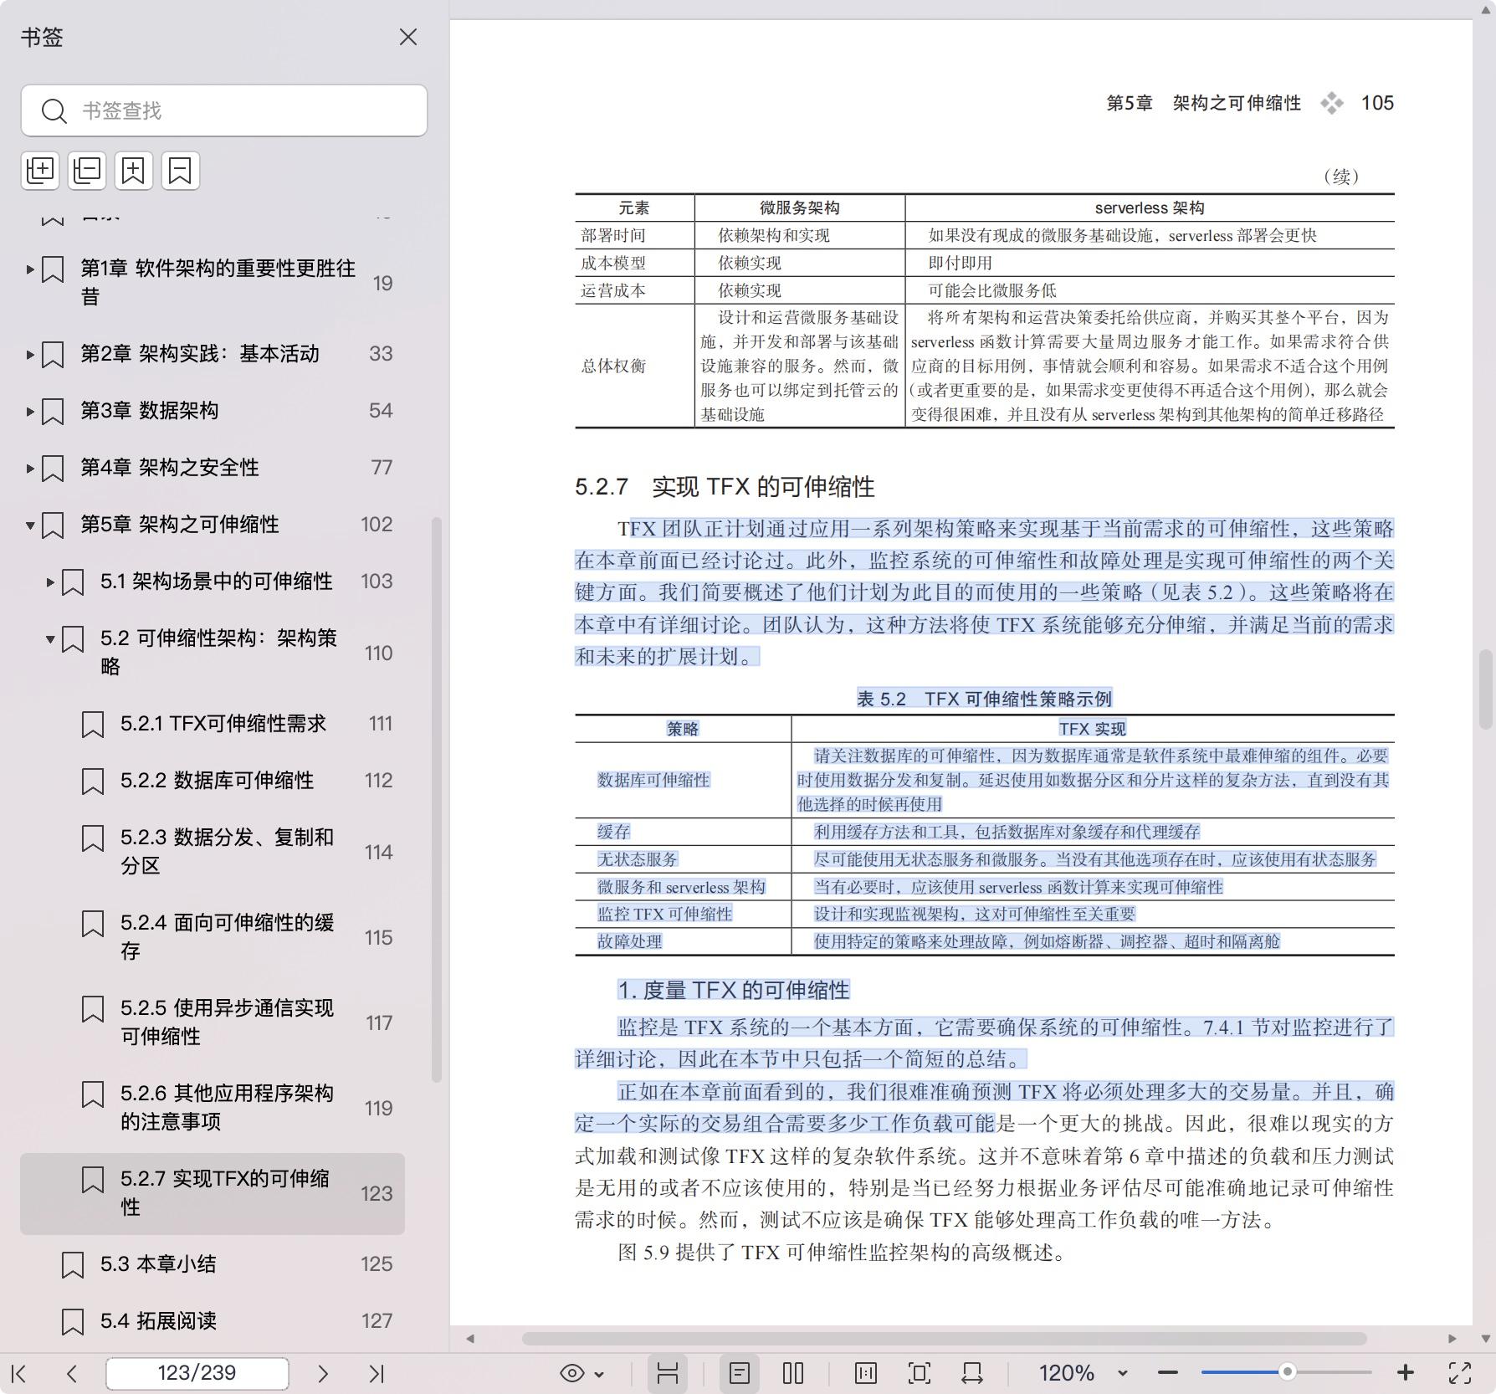Collapse all bookmarks icon
The height and width of the screenshot is (1394, 1496).
87,171
